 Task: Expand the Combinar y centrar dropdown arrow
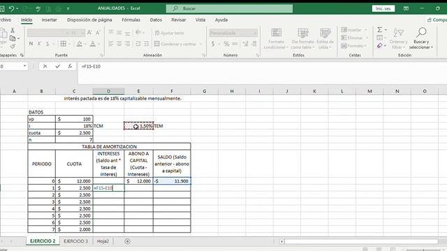click(200, 44)
